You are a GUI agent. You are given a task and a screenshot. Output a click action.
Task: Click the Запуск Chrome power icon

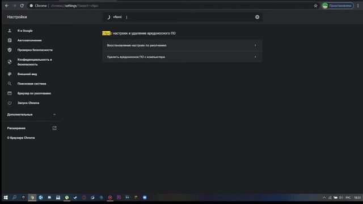(x=10, y=103)
